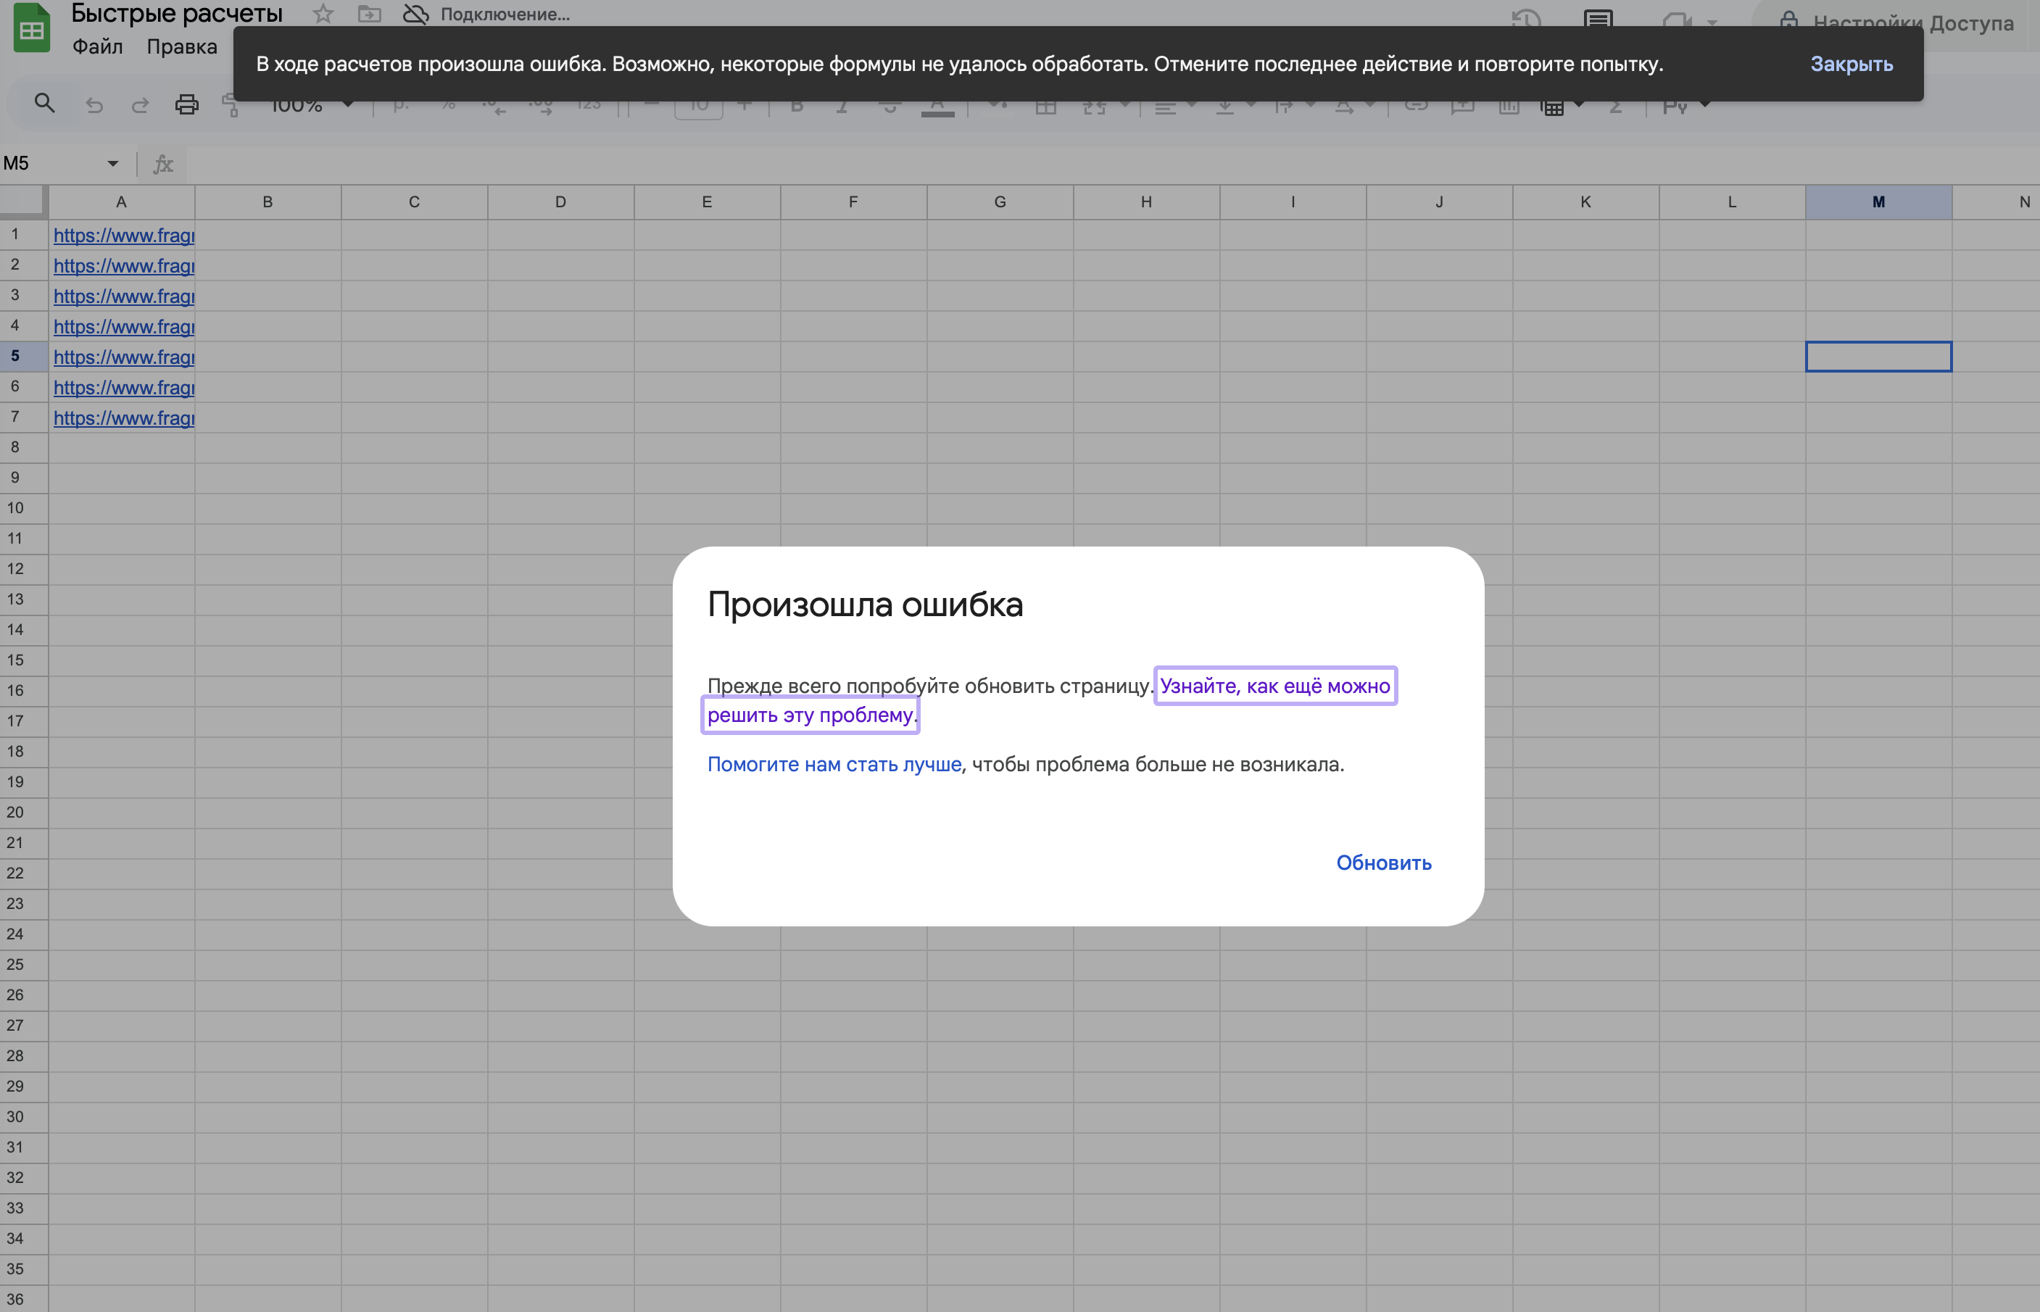This screenshot has height=1312, width=2040.
Task: Follow the Помогите нам стать лучше link
Action: click(834, 764)
